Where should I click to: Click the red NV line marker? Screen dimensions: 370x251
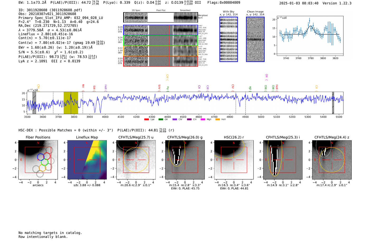[83, 88]
